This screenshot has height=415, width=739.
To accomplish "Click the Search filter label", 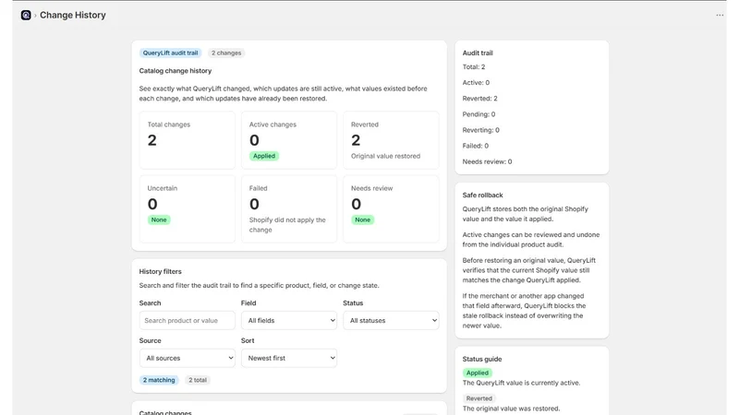I will 150,303.
